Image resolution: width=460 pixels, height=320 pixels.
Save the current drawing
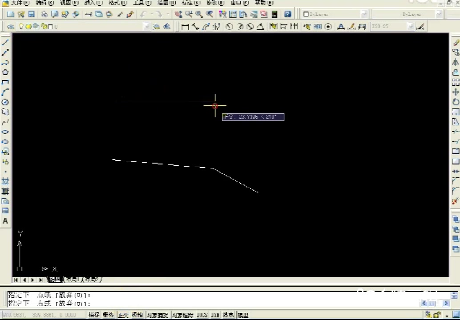point(31,14)
